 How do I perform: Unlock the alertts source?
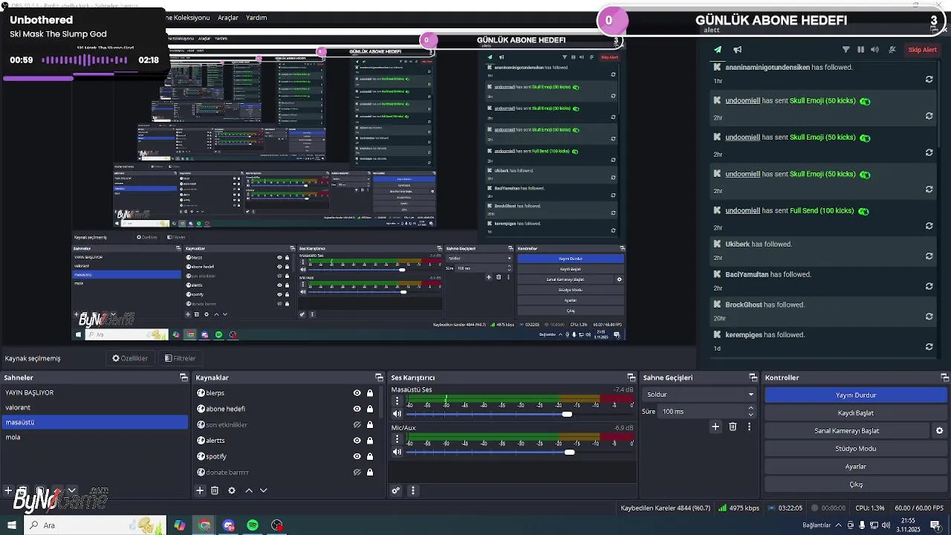tap(370, 441)
